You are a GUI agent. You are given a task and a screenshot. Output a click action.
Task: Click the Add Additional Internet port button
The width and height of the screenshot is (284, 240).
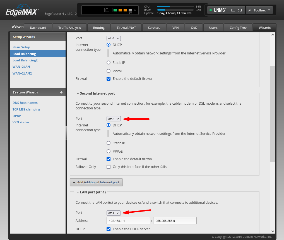[x=96, y=182]
